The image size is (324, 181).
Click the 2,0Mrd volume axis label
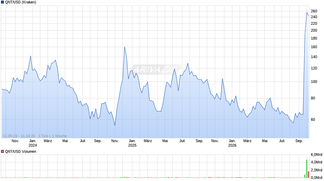point(316,170)
